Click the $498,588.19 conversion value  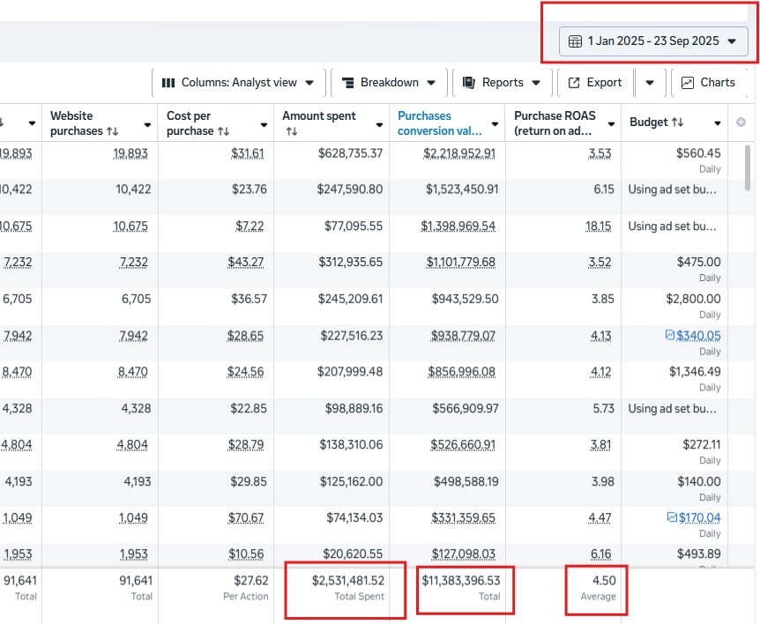click(466, 481)
